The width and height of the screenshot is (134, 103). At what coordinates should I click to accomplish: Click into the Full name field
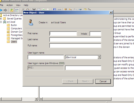[75, 45]
